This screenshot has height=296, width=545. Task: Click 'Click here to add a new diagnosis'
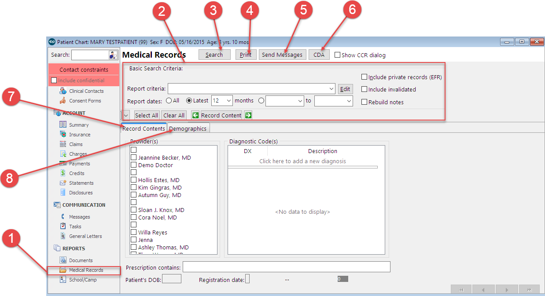(302, 161)
